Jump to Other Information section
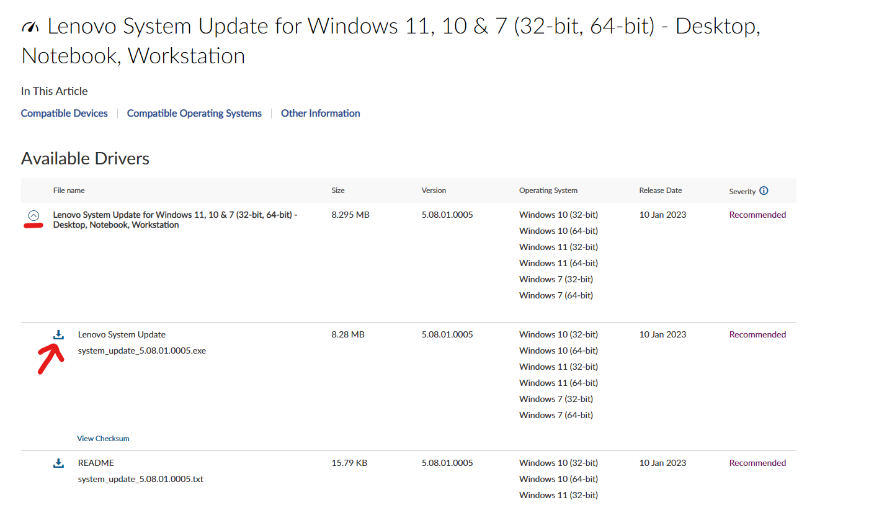The image size is (892, 505). point(321,114)
